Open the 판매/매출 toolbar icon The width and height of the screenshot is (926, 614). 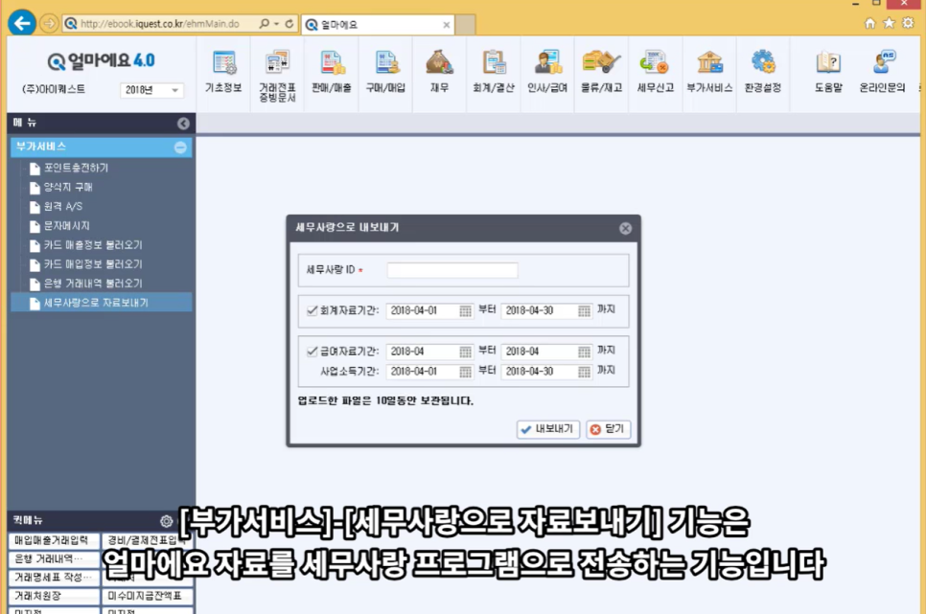tap(332, 72)
